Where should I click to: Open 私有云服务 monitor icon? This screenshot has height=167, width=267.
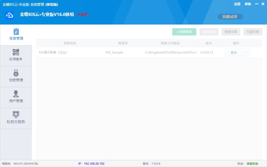tap(16, 115)
